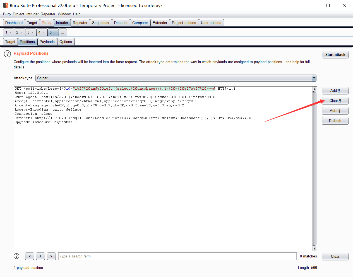Click the Clear § button
This screenshot has width=353, height=277.
point(335,101)
